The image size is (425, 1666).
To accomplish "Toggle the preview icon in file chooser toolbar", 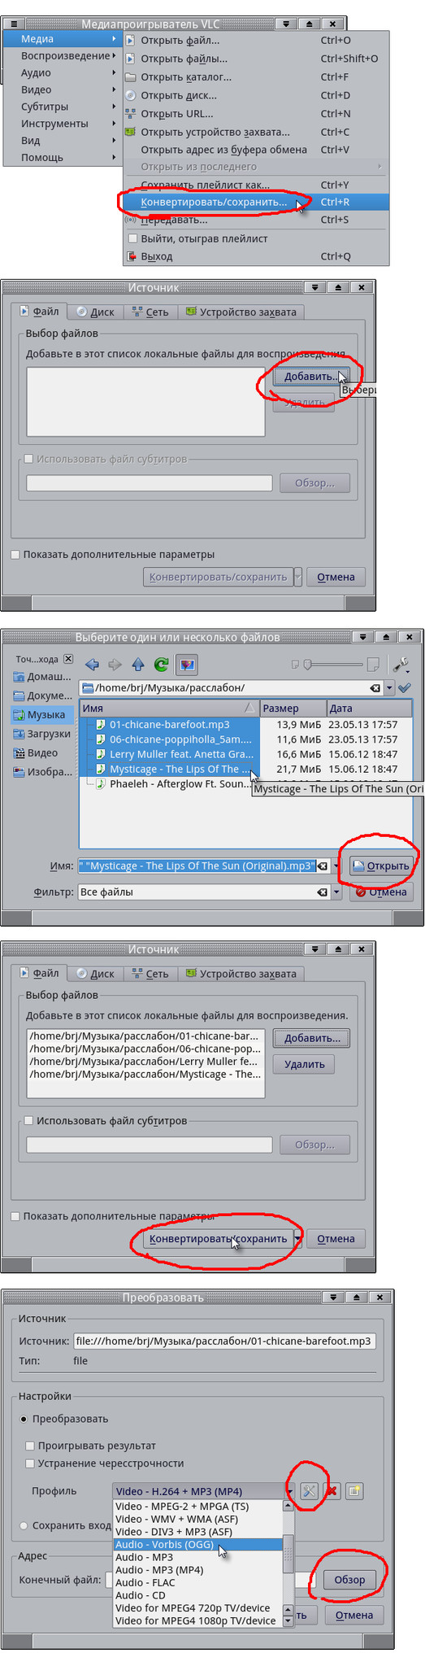I will (x=187, y=665).
